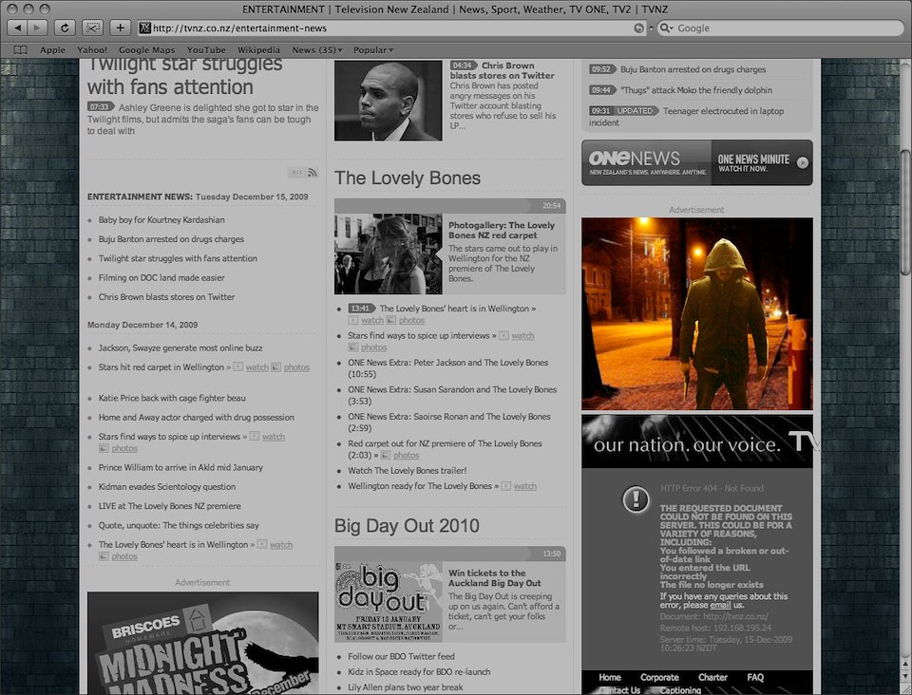Open Home and Away actor drug possession story
Image resolution: width=912 pixels, height=695 pixels.
[x=197, y=417]
